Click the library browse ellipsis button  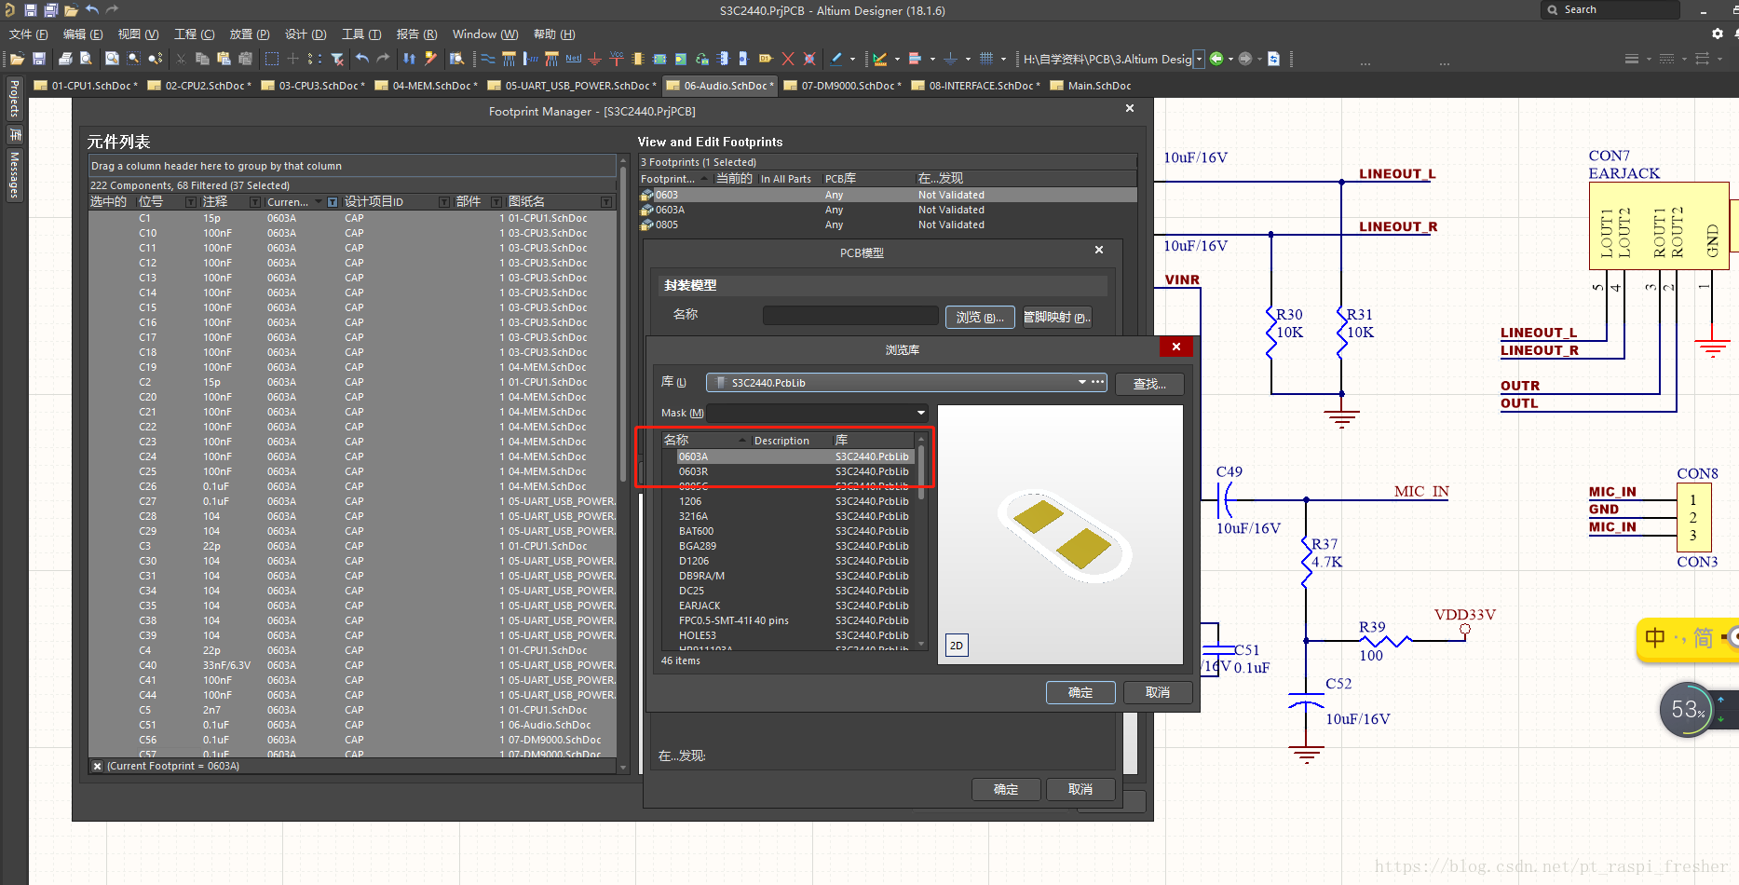pos(1098,383)
